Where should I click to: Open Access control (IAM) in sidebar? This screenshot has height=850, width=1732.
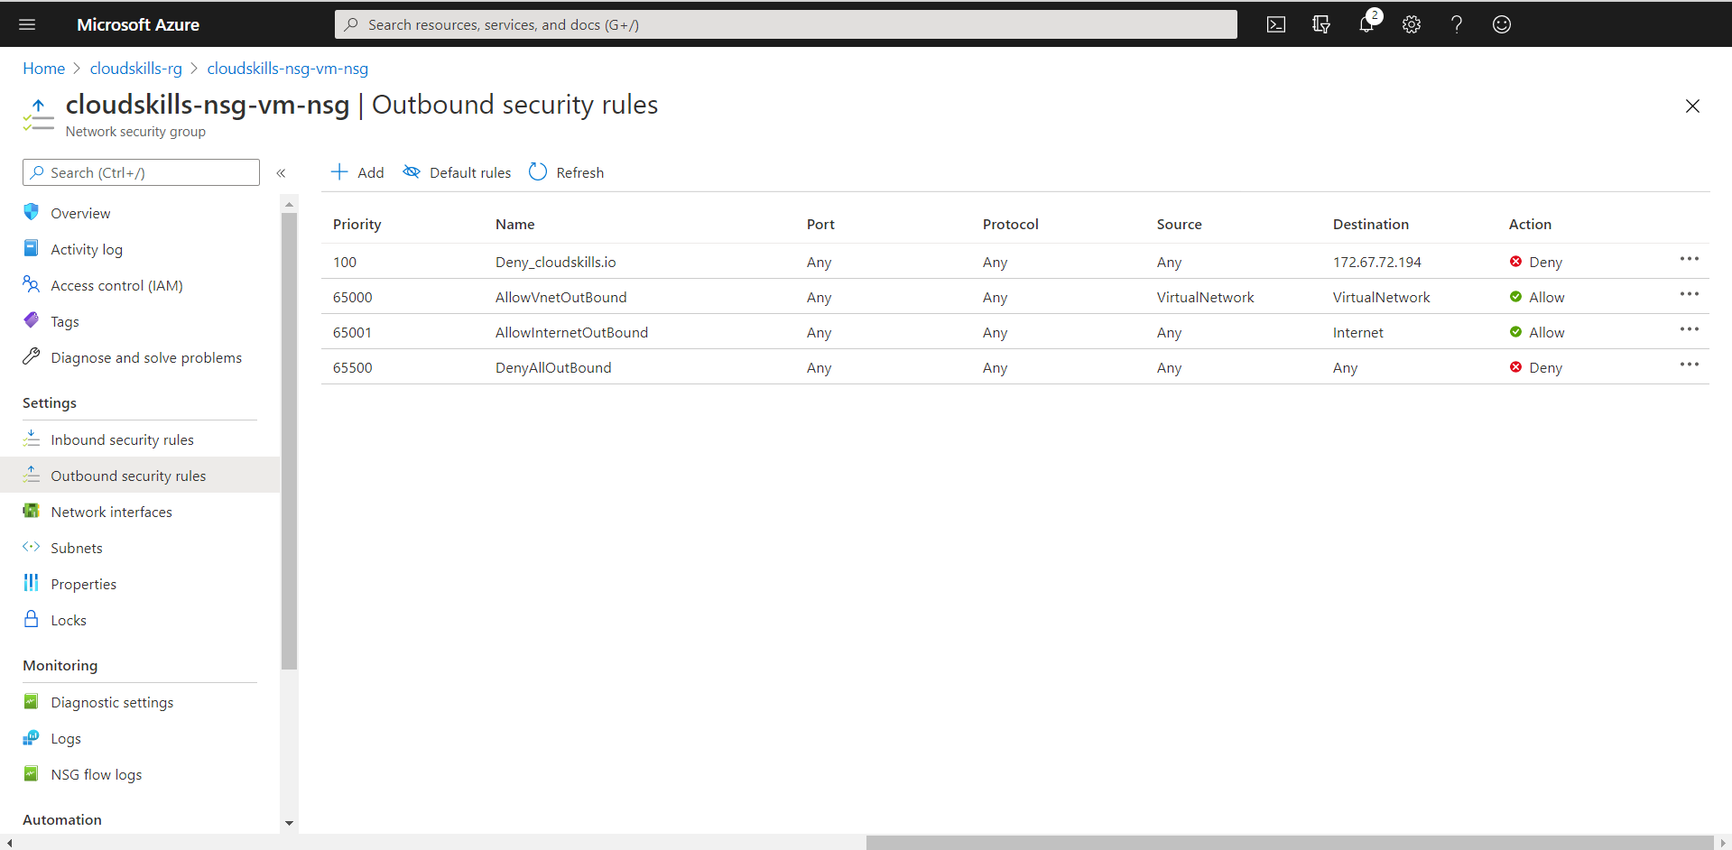pos(116,285)
